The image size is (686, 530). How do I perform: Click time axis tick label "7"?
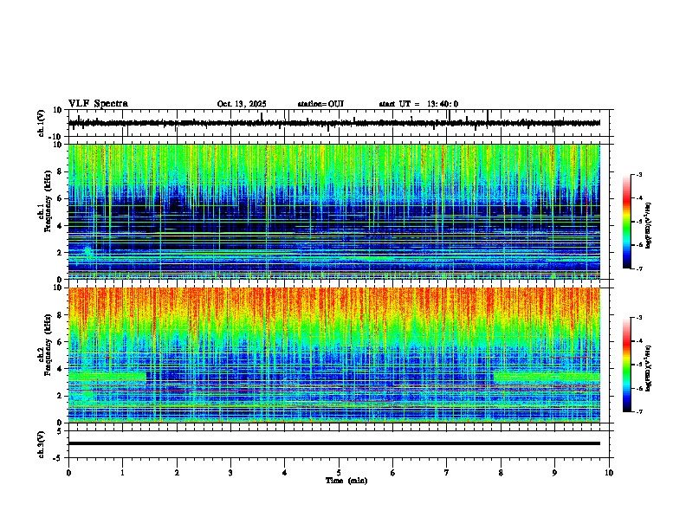[447, 473]
